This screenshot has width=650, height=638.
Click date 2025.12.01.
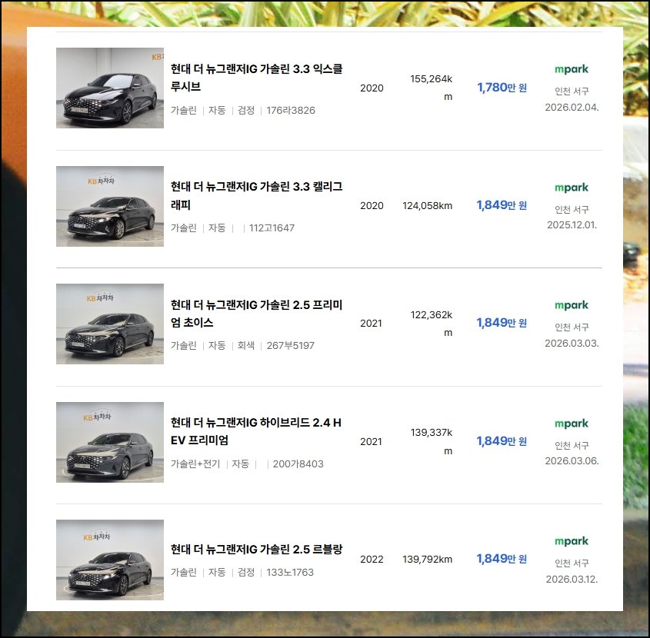click(572, 225)
